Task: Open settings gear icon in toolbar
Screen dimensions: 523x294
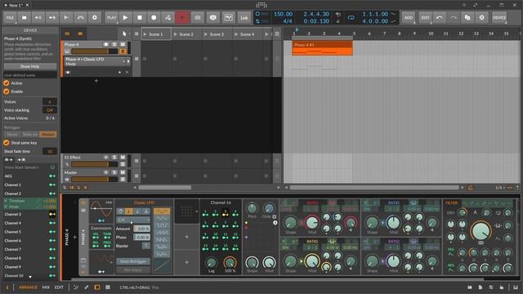Action: 95,18
